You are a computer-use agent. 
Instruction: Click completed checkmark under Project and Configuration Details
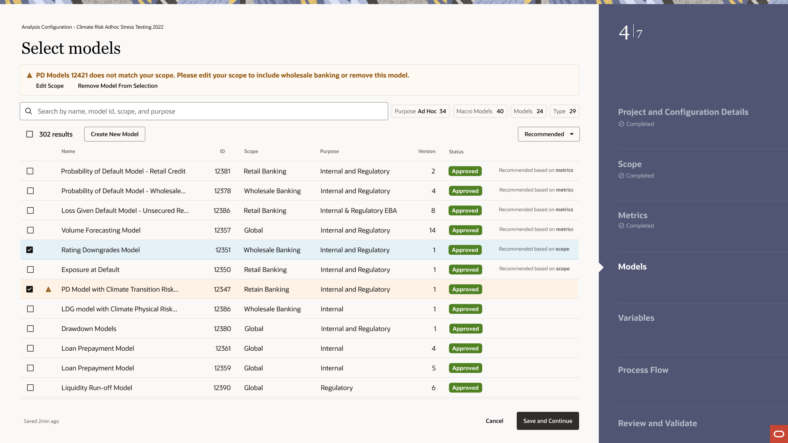[621, 124]
